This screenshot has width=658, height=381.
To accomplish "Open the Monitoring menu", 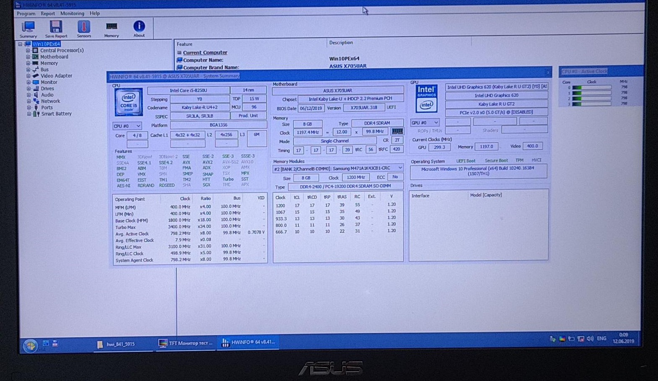I will pyautogui.click(x=72, y=13).
